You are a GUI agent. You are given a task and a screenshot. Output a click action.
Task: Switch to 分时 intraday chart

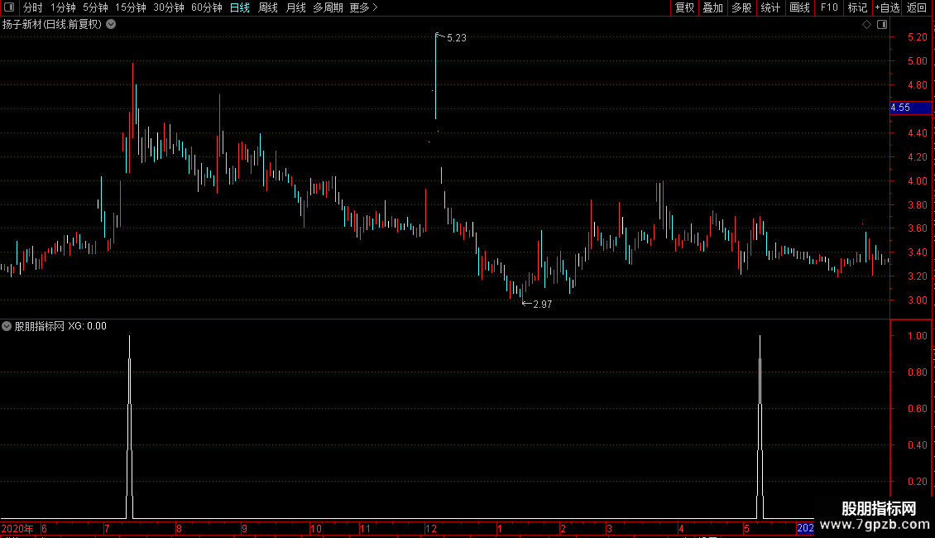[33, 7]
